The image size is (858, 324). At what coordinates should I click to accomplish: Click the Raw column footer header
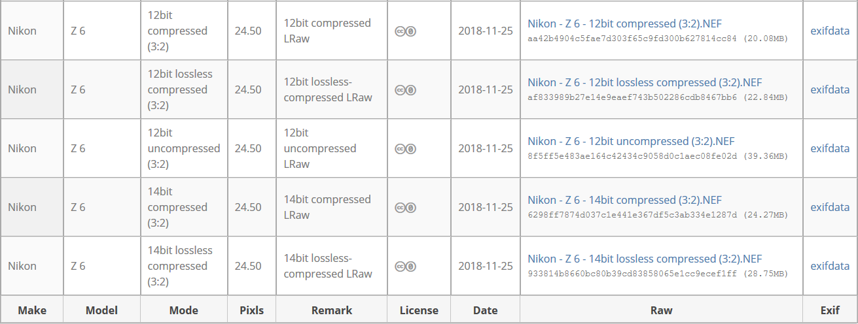(x=661, y=310)
